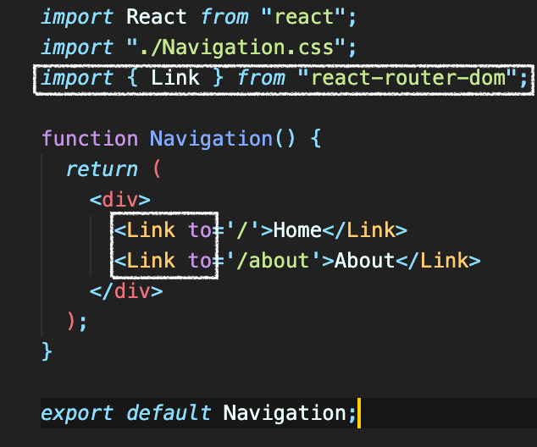The width and height of the screenshot is (537, 447).
Task: Click the "react" string on line one
Action: (x=303, y=17)
